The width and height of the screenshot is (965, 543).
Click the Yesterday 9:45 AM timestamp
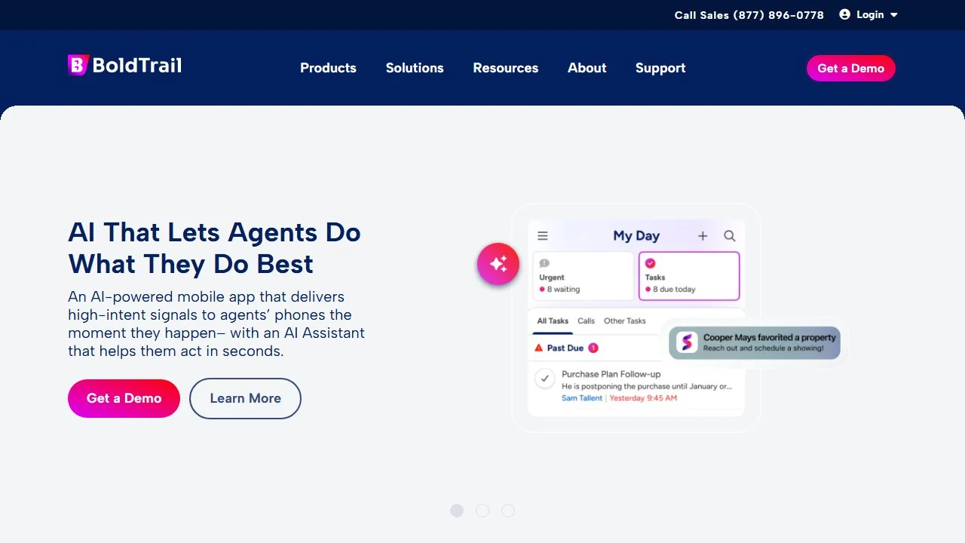click(643, 398)
